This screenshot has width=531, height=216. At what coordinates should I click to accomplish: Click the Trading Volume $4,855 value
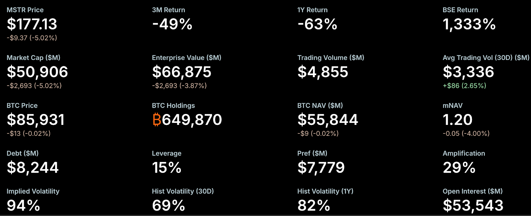tap(323, 72)
